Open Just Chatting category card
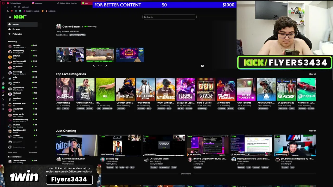Screen dimensions: 333x187 click(65, 89)
